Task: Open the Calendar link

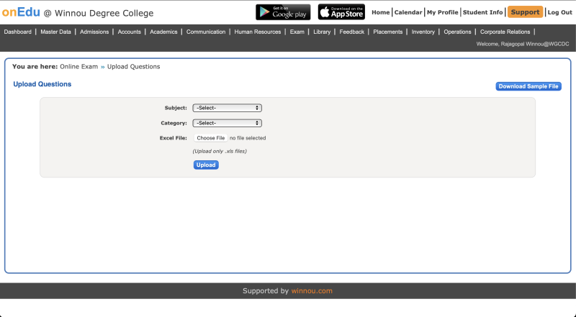Action: 408,12
